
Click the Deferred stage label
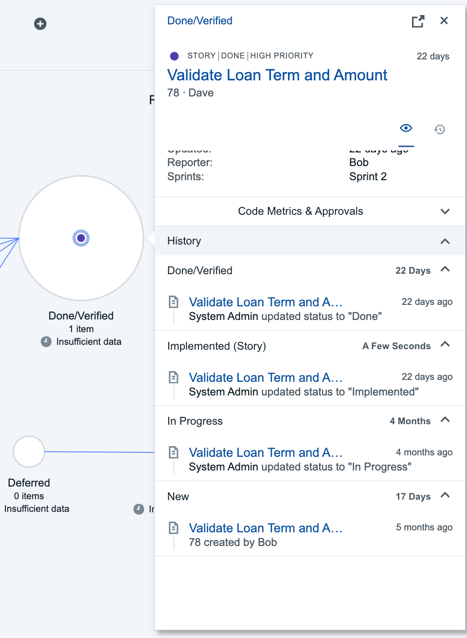[29, 483]
